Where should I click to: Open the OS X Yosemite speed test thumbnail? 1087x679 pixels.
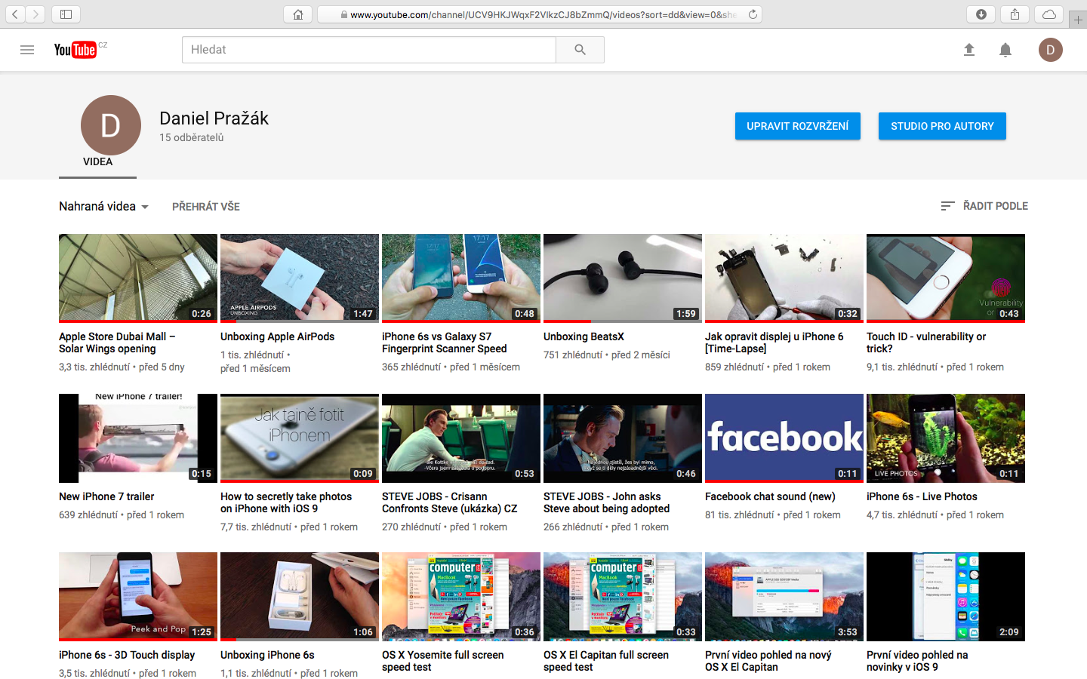click(x=461, y=597)
